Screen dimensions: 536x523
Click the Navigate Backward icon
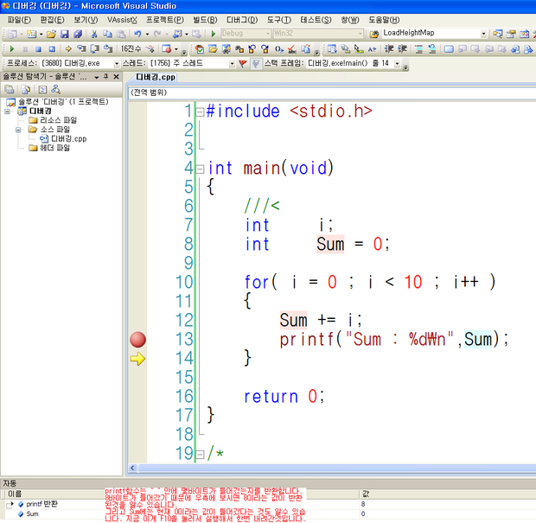click(177, 34)
